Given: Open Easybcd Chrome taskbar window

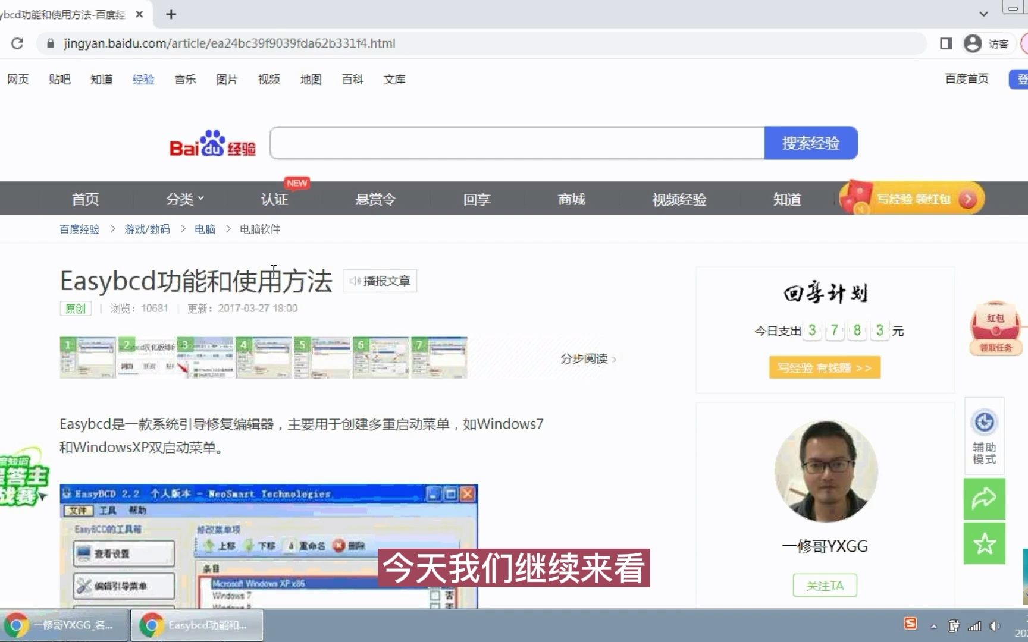Looking at the screenshot, I should [x=197, y=625].
